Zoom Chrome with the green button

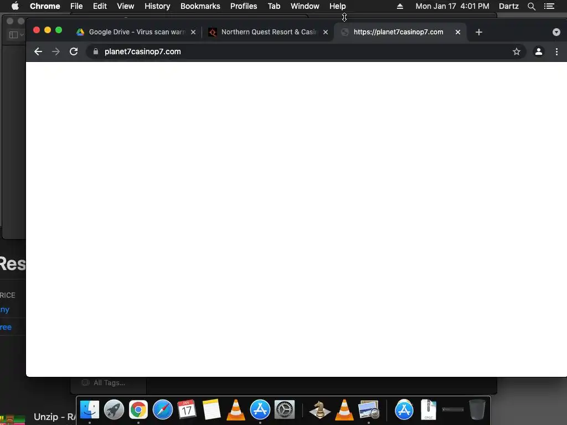point(59,30)
